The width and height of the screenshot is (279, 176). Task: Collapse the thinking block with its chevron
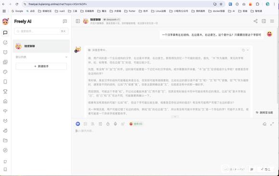tap(248, 50)
